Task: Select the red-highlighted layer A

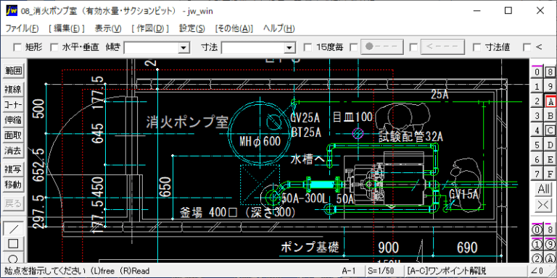Action: click(x=550, y=101)
